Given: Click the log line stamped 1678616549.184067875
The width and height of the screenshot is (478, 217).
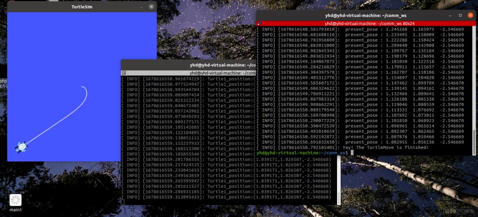Looking at the screenshot, I should click(x=360, y=61).
